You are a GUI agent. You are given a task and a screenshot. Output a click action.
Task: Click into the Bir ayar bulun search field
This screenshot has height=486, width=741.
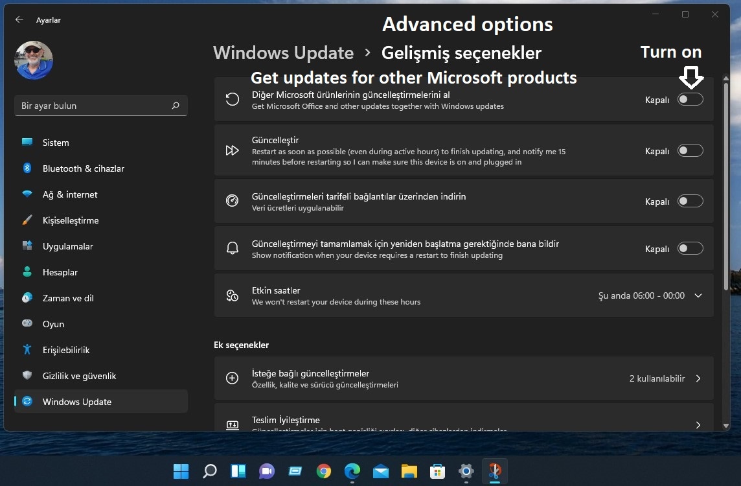point(100,106)
